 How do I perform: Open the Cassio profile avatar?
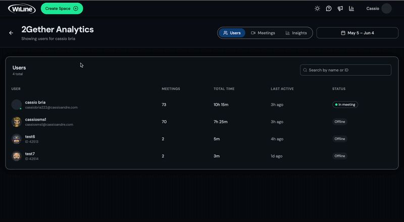(386, 9)
